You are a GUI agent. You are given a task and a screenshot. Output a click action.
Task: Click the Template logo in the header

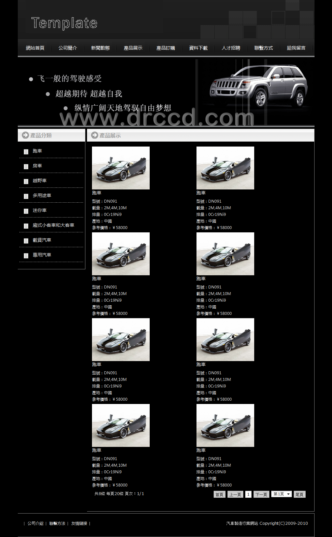(64, 23)
